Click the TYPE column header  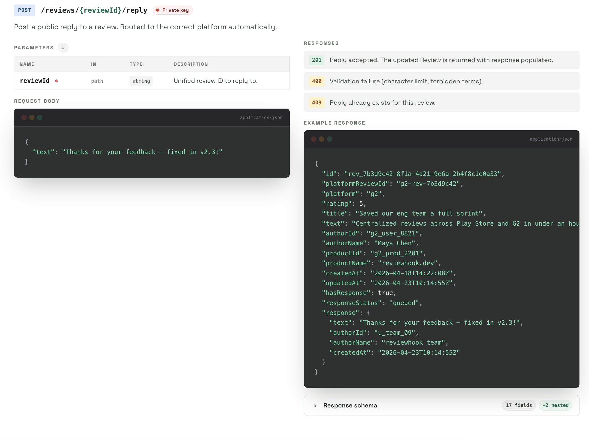(x=136, y=64)
